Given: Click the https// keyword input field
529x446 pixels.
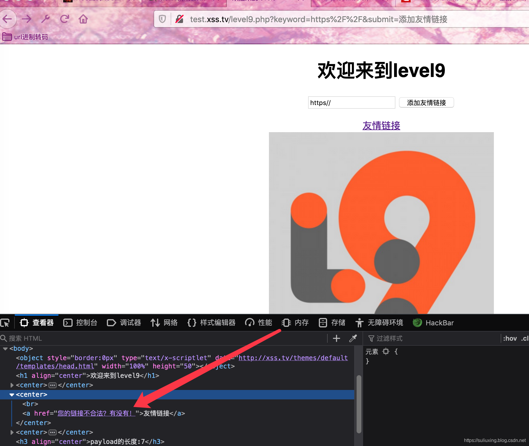Looking at the screenshot, I should pyautogui.click(x=351, y=103).
